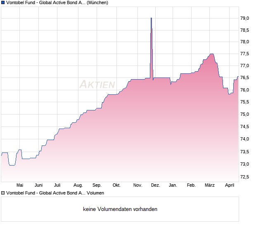Click the 'Mai' month label on x-axis
Screen dimensions: 256x225
coord(20,185)
